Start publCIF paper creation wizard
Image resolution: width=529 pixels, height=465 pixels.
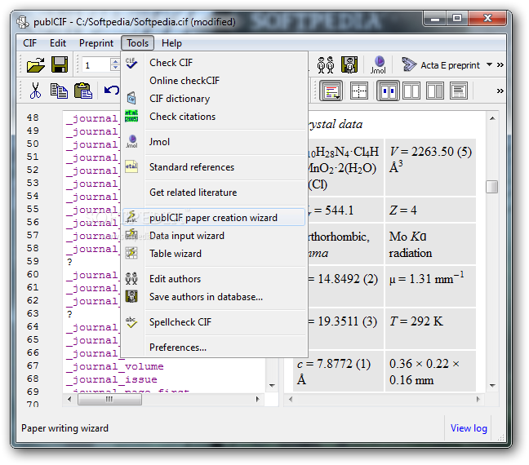pos(214,218)
